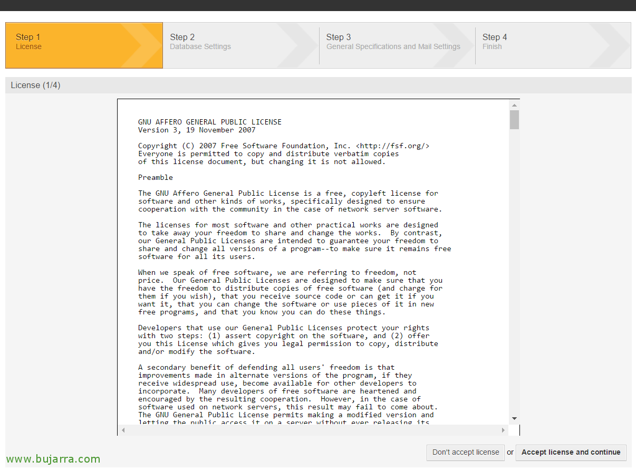Click the horizontal scrollbar left arrow
The image size is (636, 470).
point(123,430)
